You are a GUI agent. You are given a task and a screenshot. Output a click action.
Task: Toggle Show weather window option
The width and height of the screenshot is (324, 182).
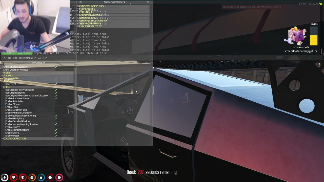tap(56, 70)
